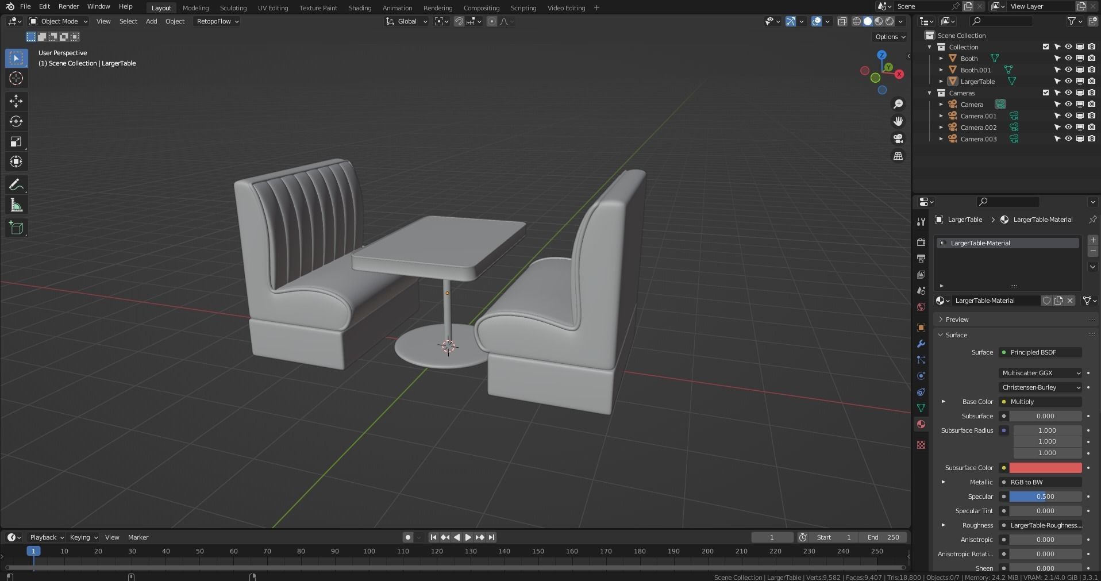Open the View Layer properties tab
The image size is (1101, 581).
921,274
